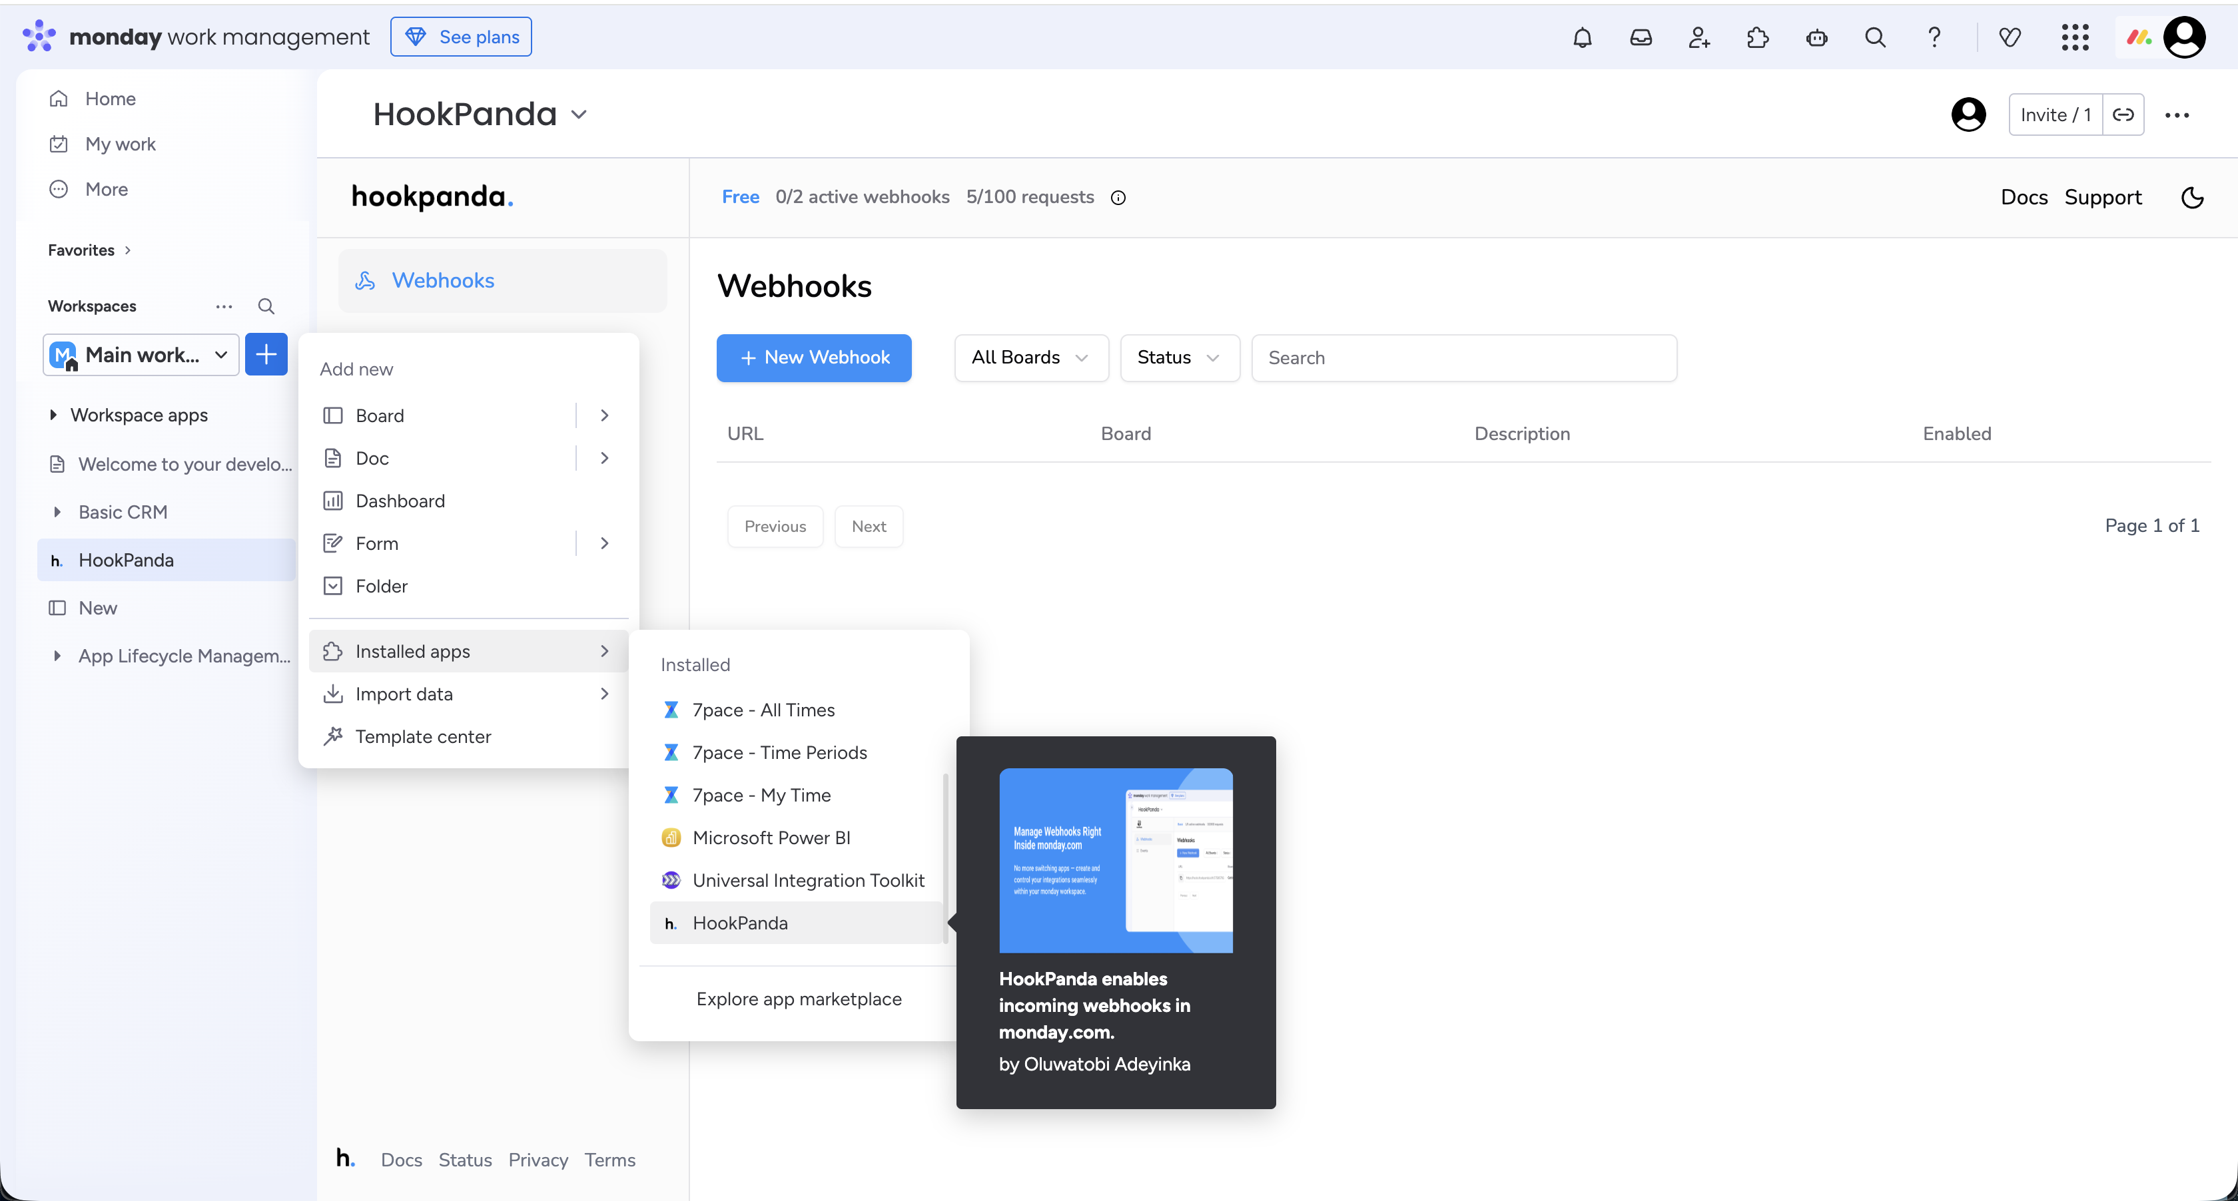Open the nine-dot products switcher
The height and width of the screenshot is (1201, 2238).
click(2075, 37)
